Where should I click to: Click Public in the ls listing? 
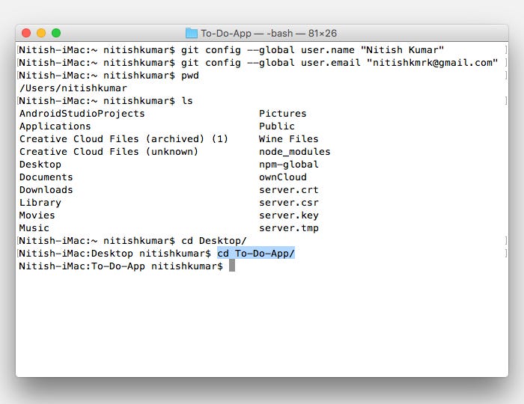(277, 126)
